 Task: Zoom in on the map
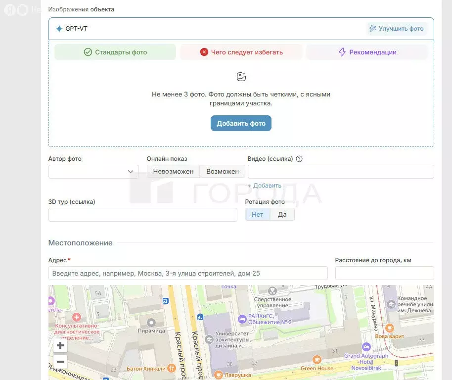60,345
